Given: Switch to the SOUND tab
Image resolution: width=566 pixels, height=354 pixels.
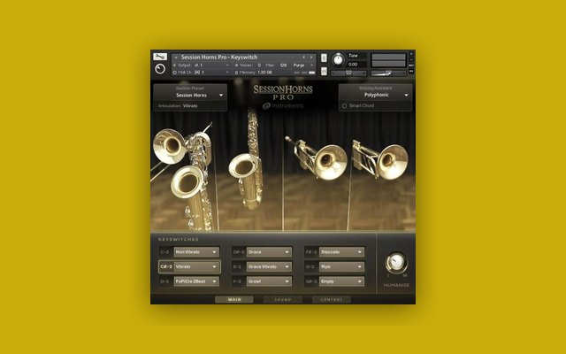Looking at the screenshot, I should 283,299.
